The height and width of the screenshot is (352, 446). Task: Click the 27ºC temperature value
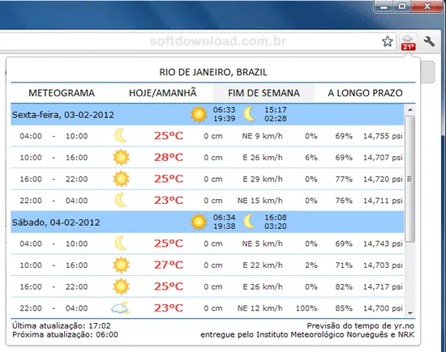point(169,265)
